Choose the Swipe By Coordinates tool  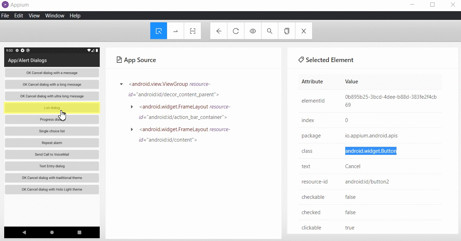(175, 31)
